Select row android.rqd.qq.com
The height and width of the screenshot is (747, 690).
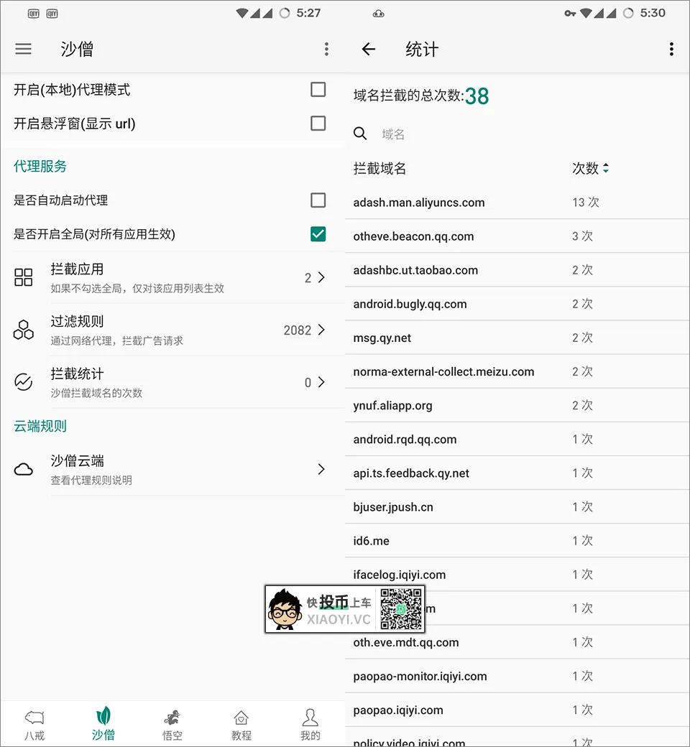(517, 440)
